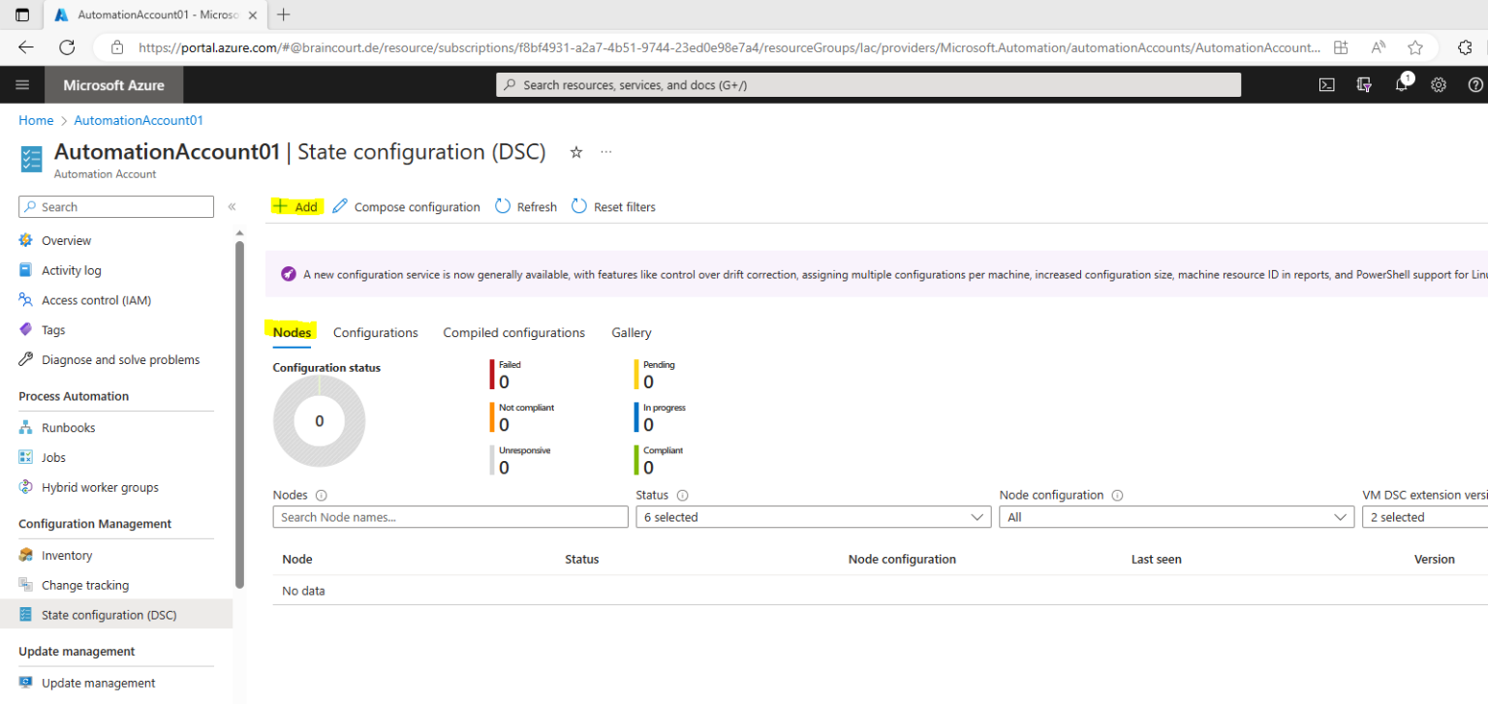The height and width of the screenshot is (704, 1488).
Task: Open Compose configuration with the pencil icon
Action: pos(406,206)
